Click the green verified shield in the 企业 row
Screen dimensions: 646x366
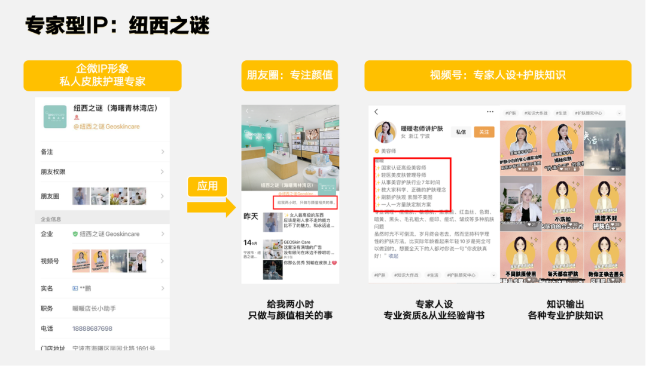[x=75, y=234]
